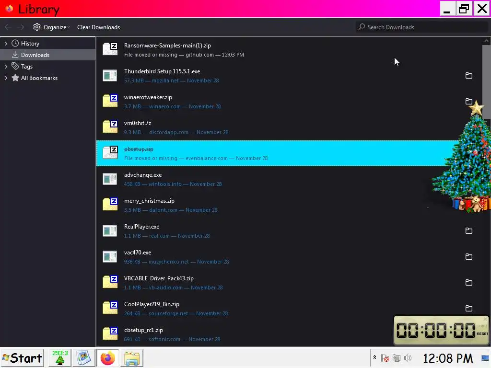Click the VBCABLE_Driver_Pack43.zip archive icon
The image size is (491, 368).
(x=110, y=282)
